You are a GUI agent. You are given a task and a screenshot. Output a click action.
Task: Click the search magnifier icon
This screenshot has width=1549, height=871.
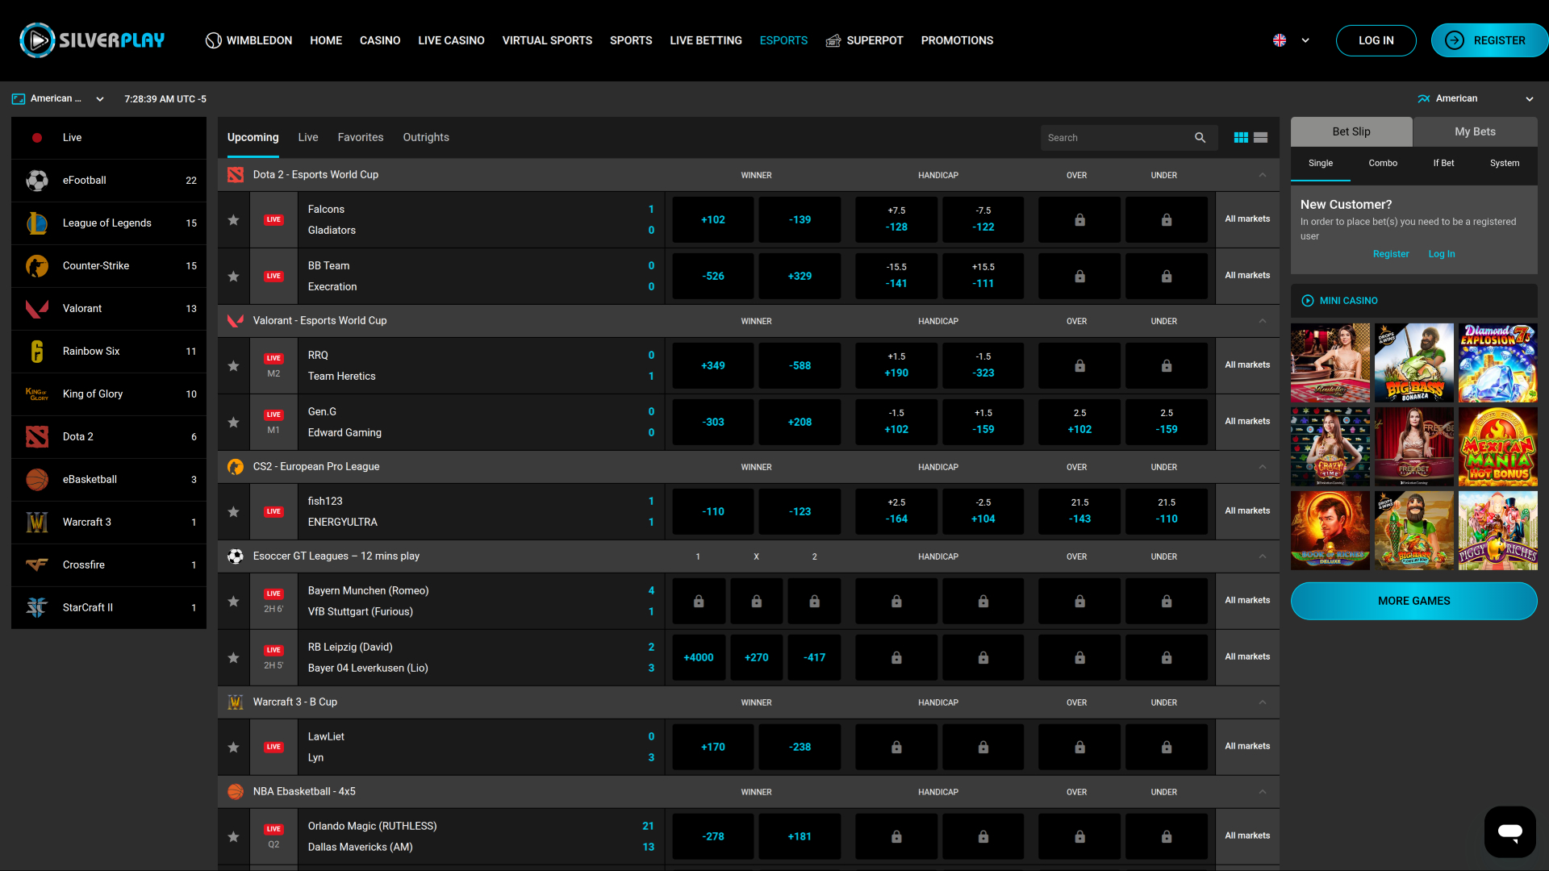coord(1200,138)
